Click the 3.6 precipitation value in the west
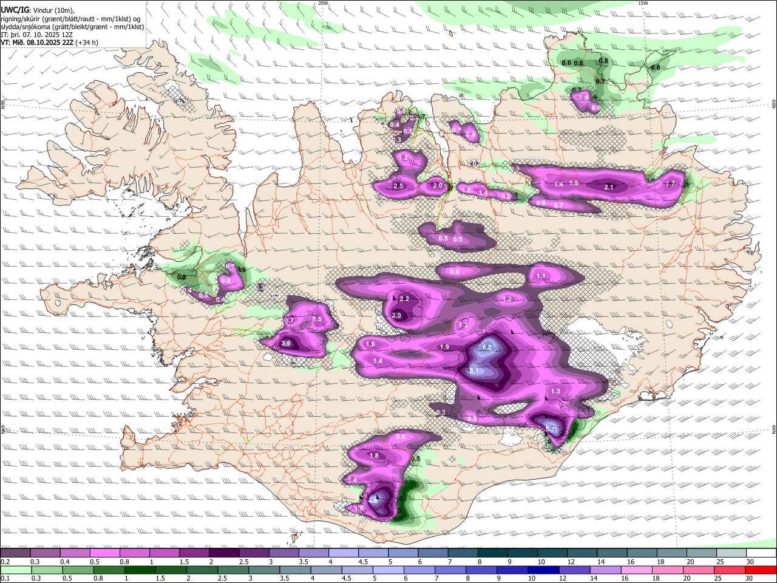This screenshot has width=777, height=583. click(287, 344)
